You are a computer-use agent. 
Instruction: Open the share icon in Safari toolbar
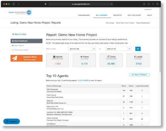(149, 4)
